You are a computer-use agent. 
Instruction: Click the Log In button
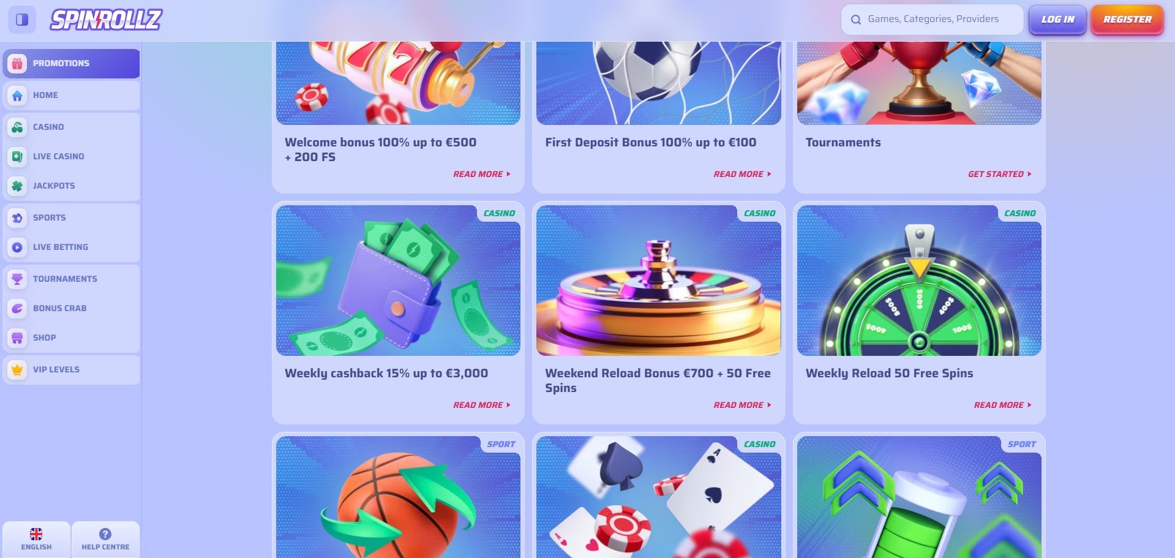[1057, 20]
